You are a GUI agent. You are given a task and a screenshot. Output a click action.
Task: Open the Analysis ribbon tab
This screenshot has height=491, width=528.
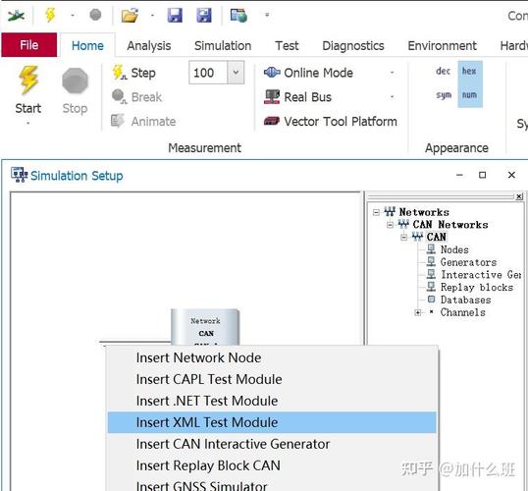149,46
